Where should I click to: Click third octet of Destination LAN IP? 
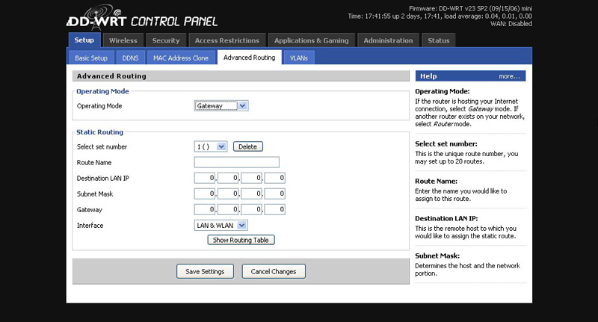[x=251, y=178]
